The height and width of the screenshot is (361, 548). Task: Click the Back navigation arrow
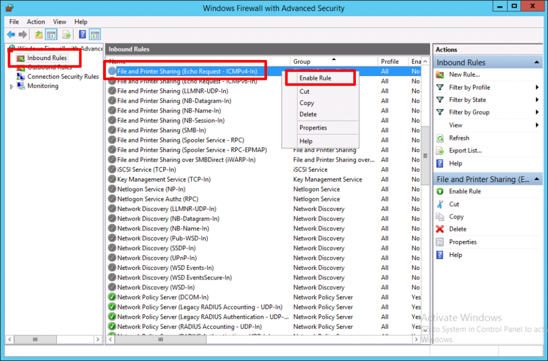click(10, 34)
